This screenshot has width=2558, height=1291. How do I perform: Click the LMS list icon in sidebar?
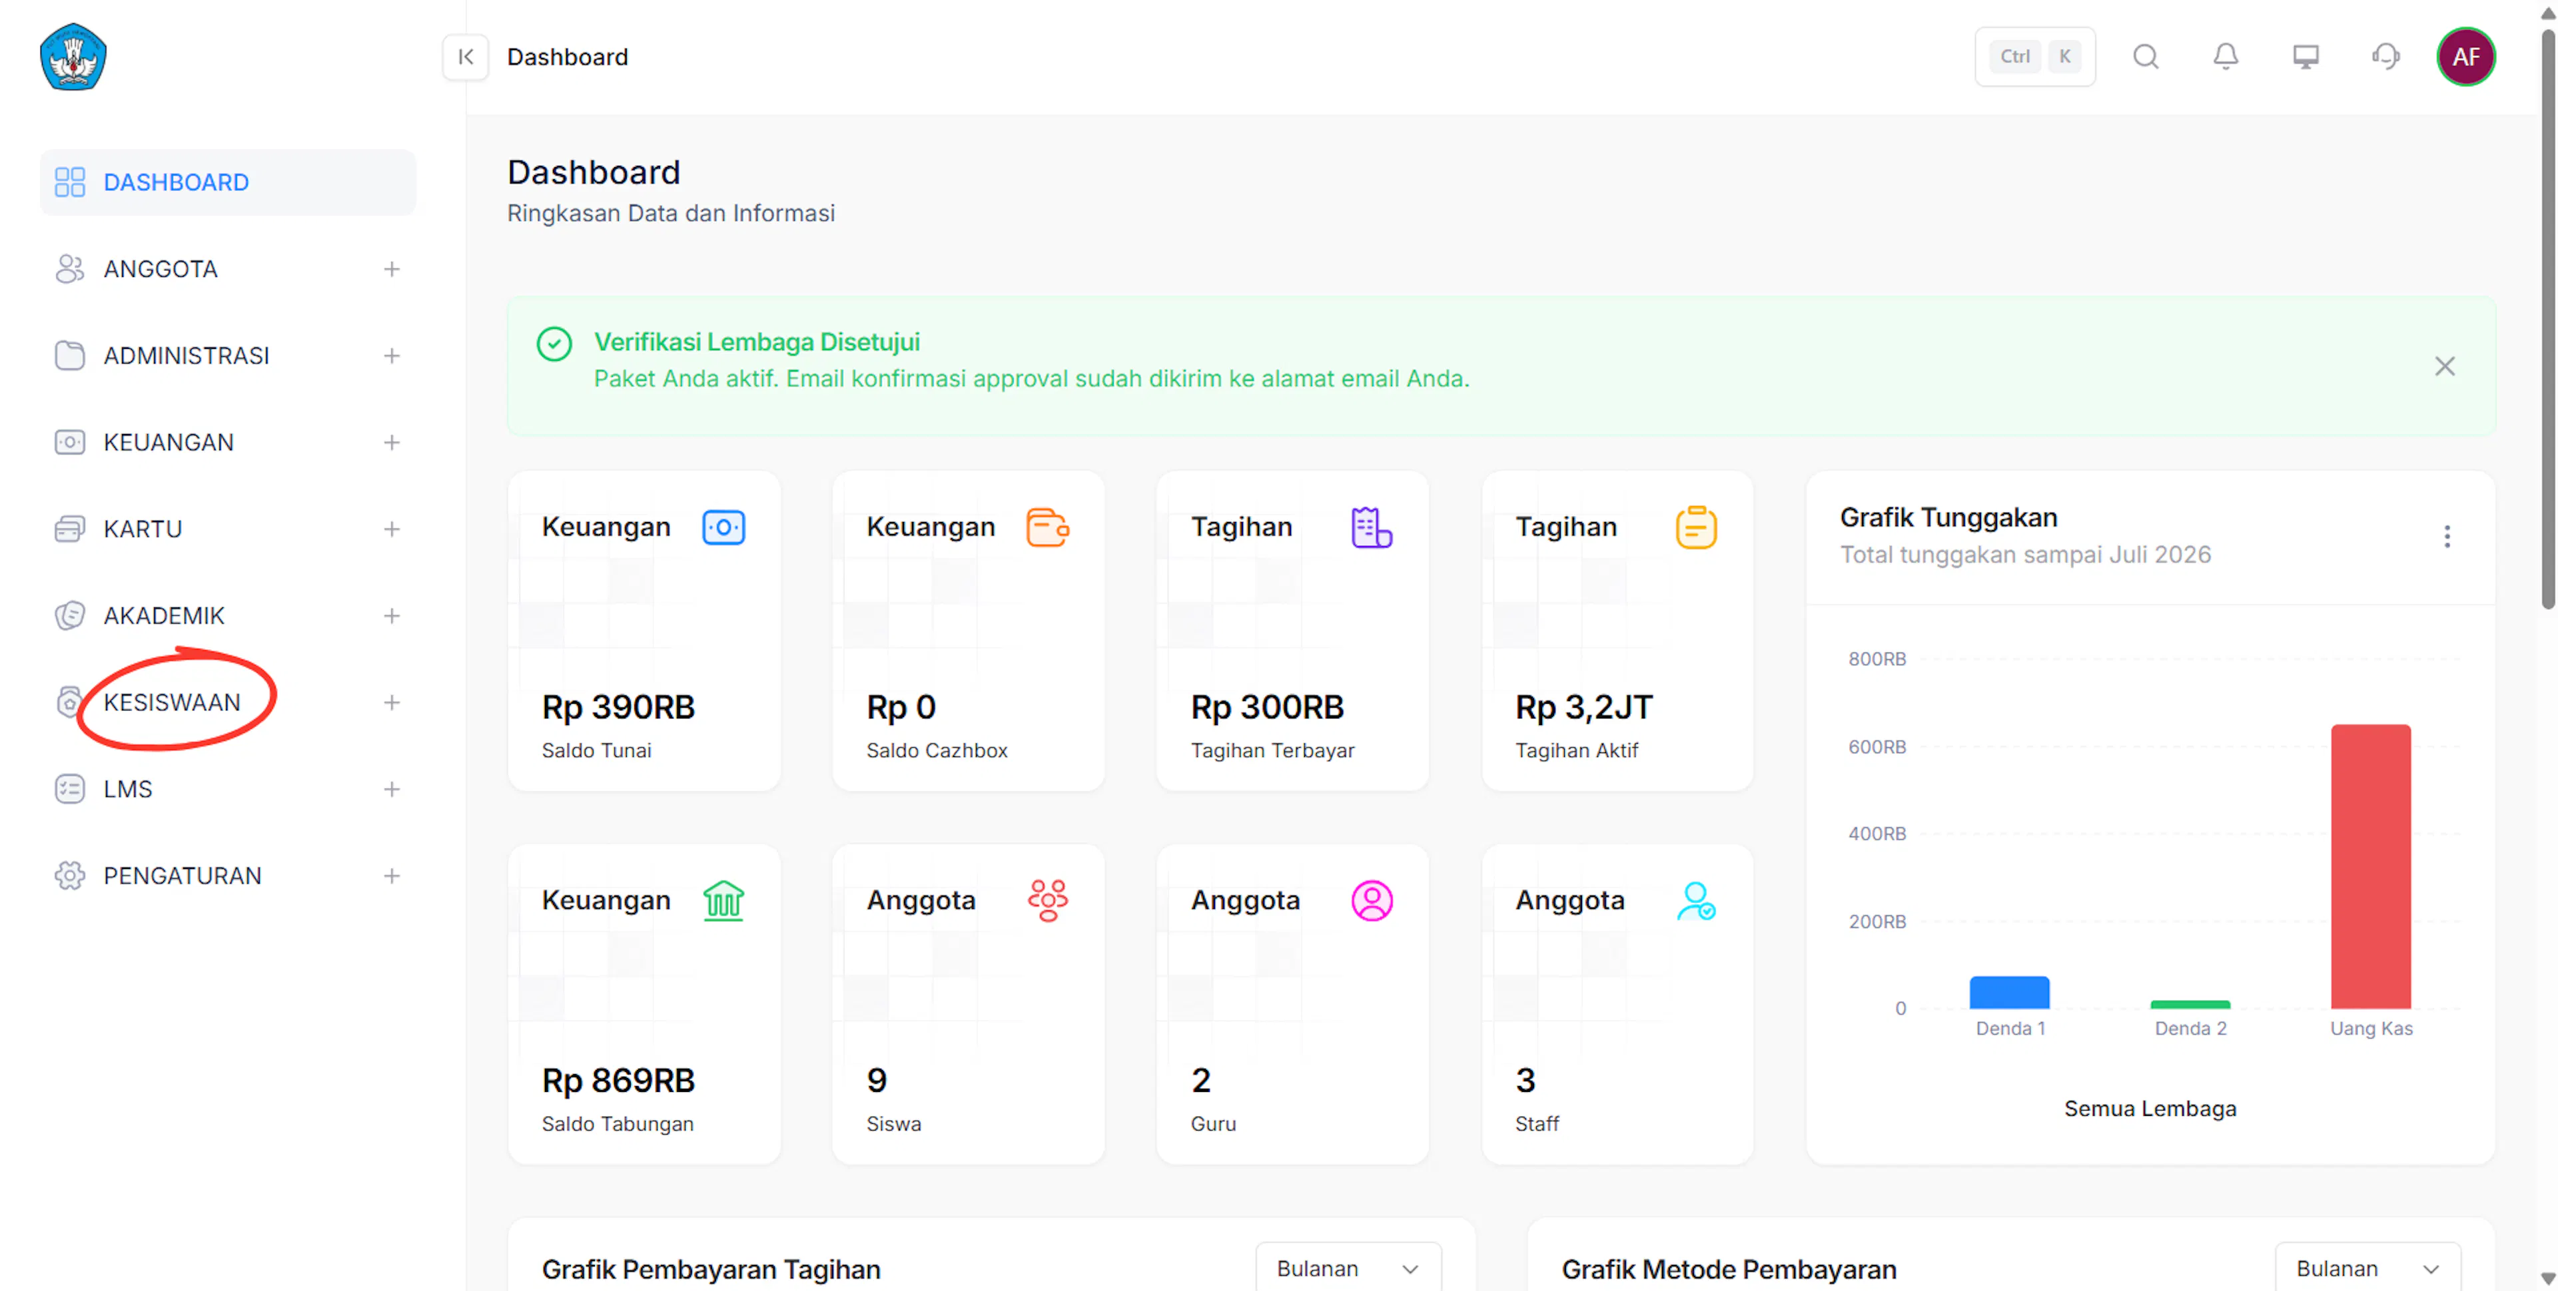click(x=69, y=789)
